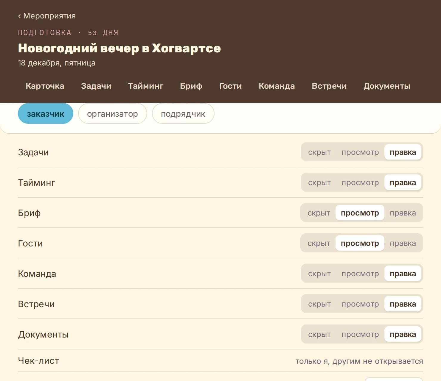
Task: Set Тайминг access to скрыт
Action: click(319, 182)
